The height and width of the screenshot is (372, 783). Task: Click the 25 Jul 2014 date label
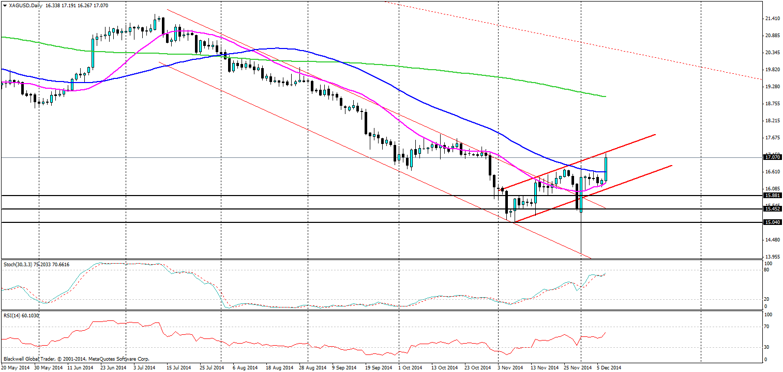[x=212, y=368]
